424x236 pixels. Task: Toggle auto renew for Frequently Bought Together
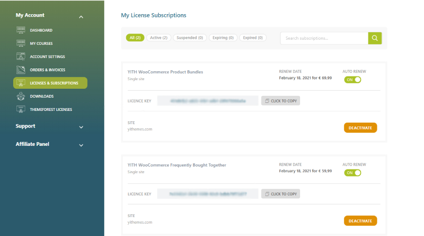(352, 173)
